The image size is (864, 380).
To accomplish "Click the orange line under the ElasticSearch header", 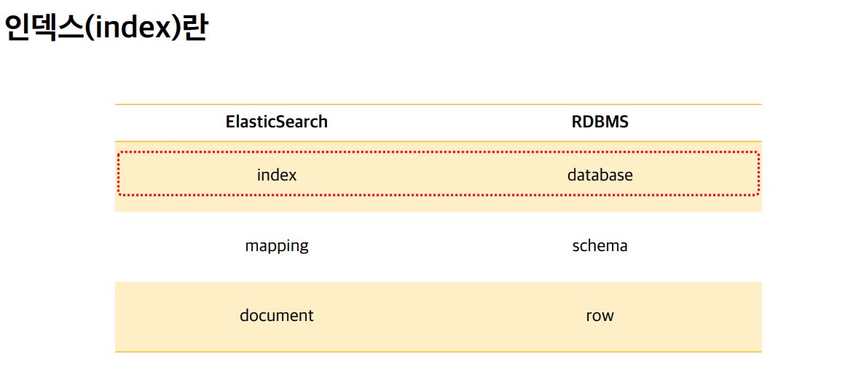I will pyautogui.click(x=277, y=141).
